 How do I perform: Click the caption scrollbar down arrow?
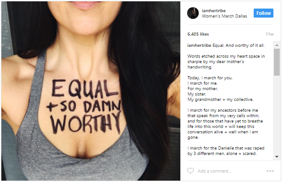tap(277, 157)
